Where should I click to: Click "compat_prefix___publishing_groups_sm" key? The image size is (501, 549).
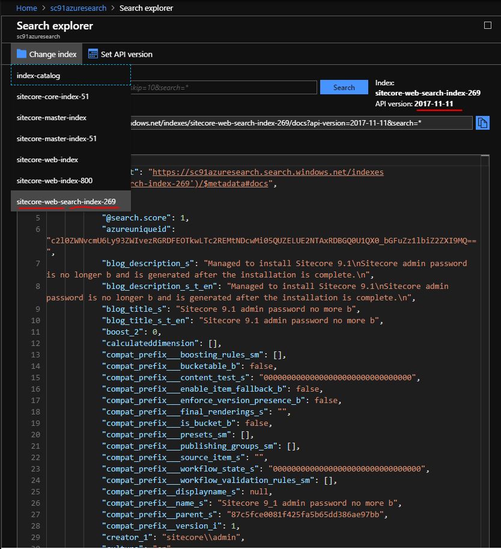click(x=189, y=446)
